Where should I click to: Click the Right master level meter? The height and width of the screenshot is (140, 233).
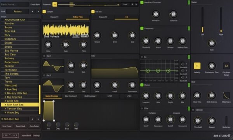point(221,20)
